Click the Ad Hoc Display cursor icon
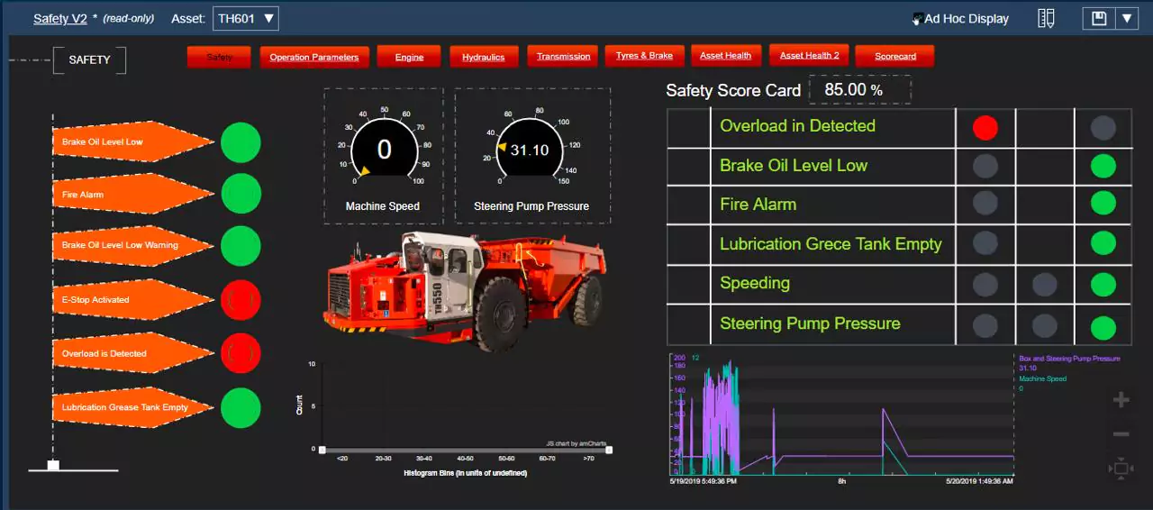 [917, 19]
